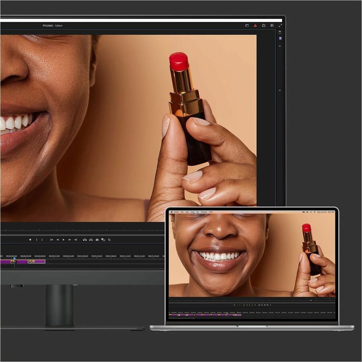Image resolution: width=362 pixels, height=362 pixels.
Task: Click the fullscreen expand arrows icon
Action: pos(280,25)
